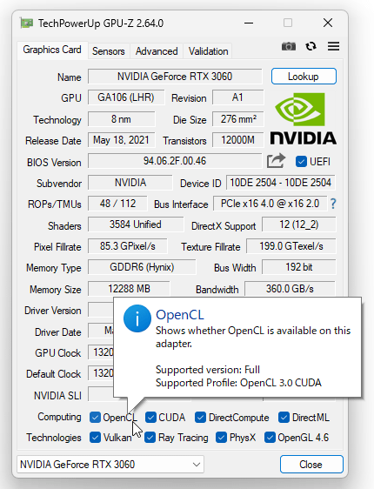Click the Texture Fillrate field 199.0 GTexel/s
The height and width of the screenshot is (489, 374).
(x=291, y=246)
